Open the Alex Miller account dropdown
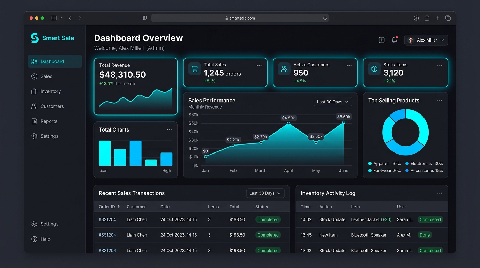Image resolution: width=480 pixels, height=268 pixels. (x=426, y=40)
